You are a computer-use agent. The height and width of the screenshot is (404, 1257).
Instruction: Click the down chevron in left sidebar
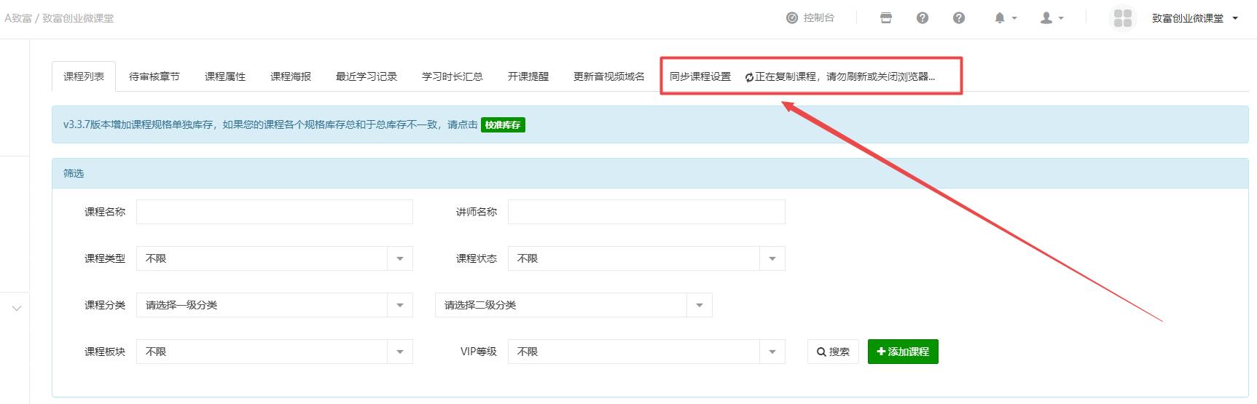pyautogui.click(x=17, y=309)
